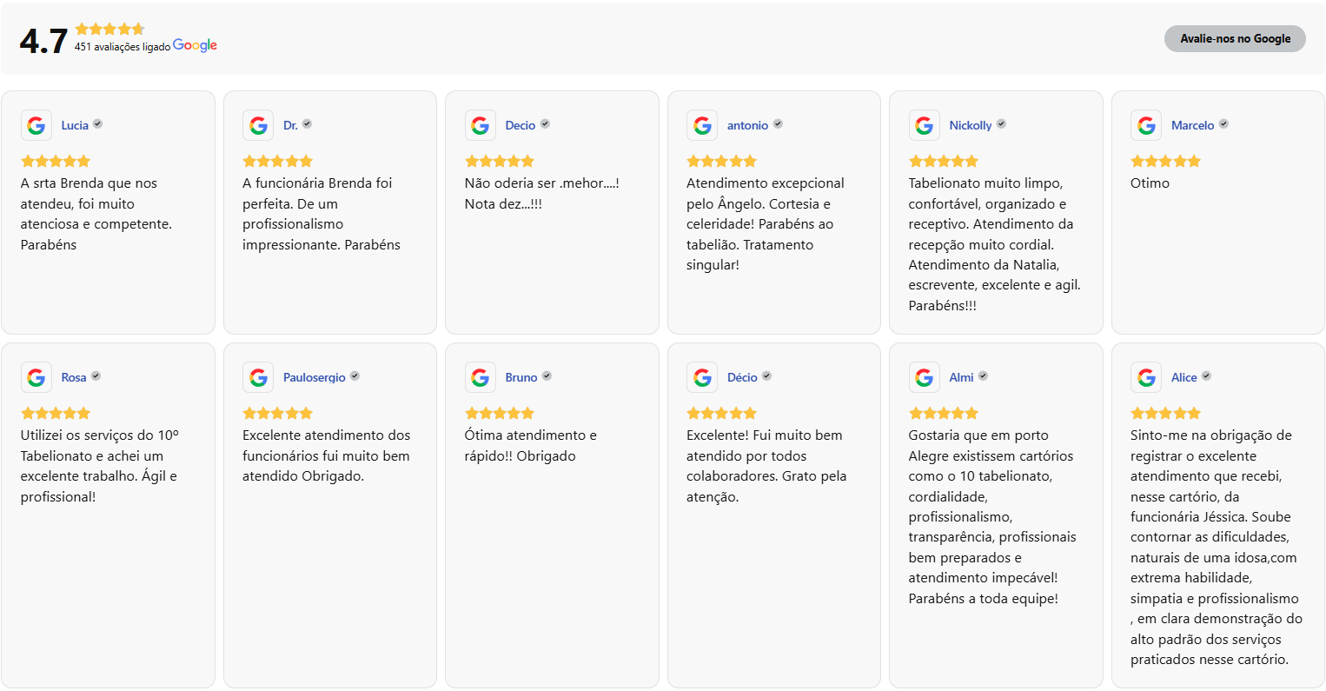Open Décio's reviewer profile link
1326x691 pixels.
[742, 377]
